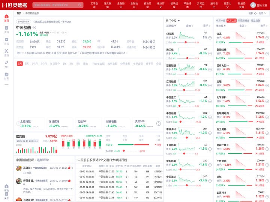The width and height of the screenshot is (270, 202).
Task: Click plus icon on 江龙船艇 row
Action: click(210, 85)
